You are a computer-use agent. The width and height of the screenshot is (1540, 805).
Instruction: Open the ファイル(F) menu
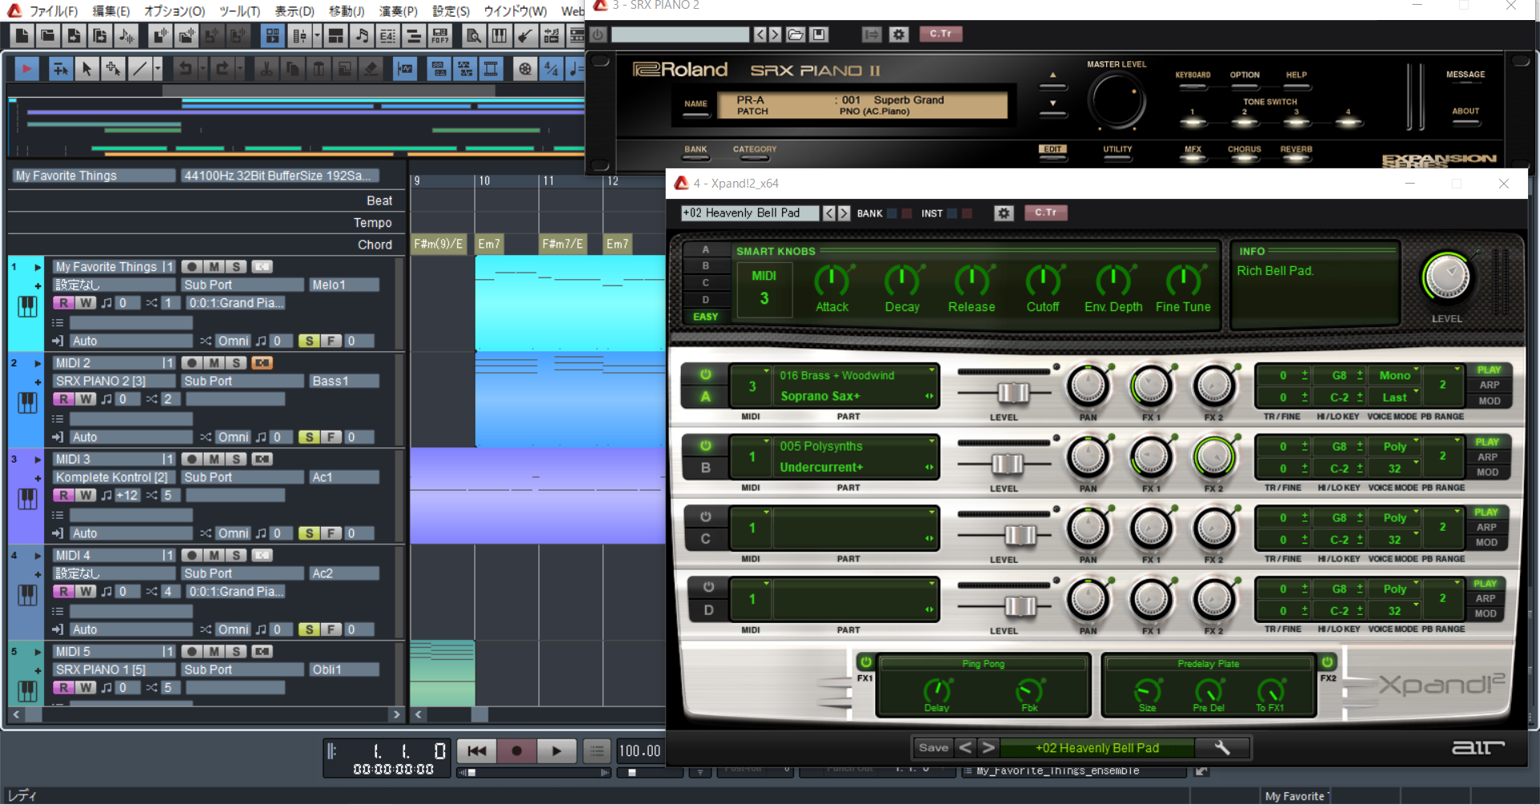tap(53, 11)
